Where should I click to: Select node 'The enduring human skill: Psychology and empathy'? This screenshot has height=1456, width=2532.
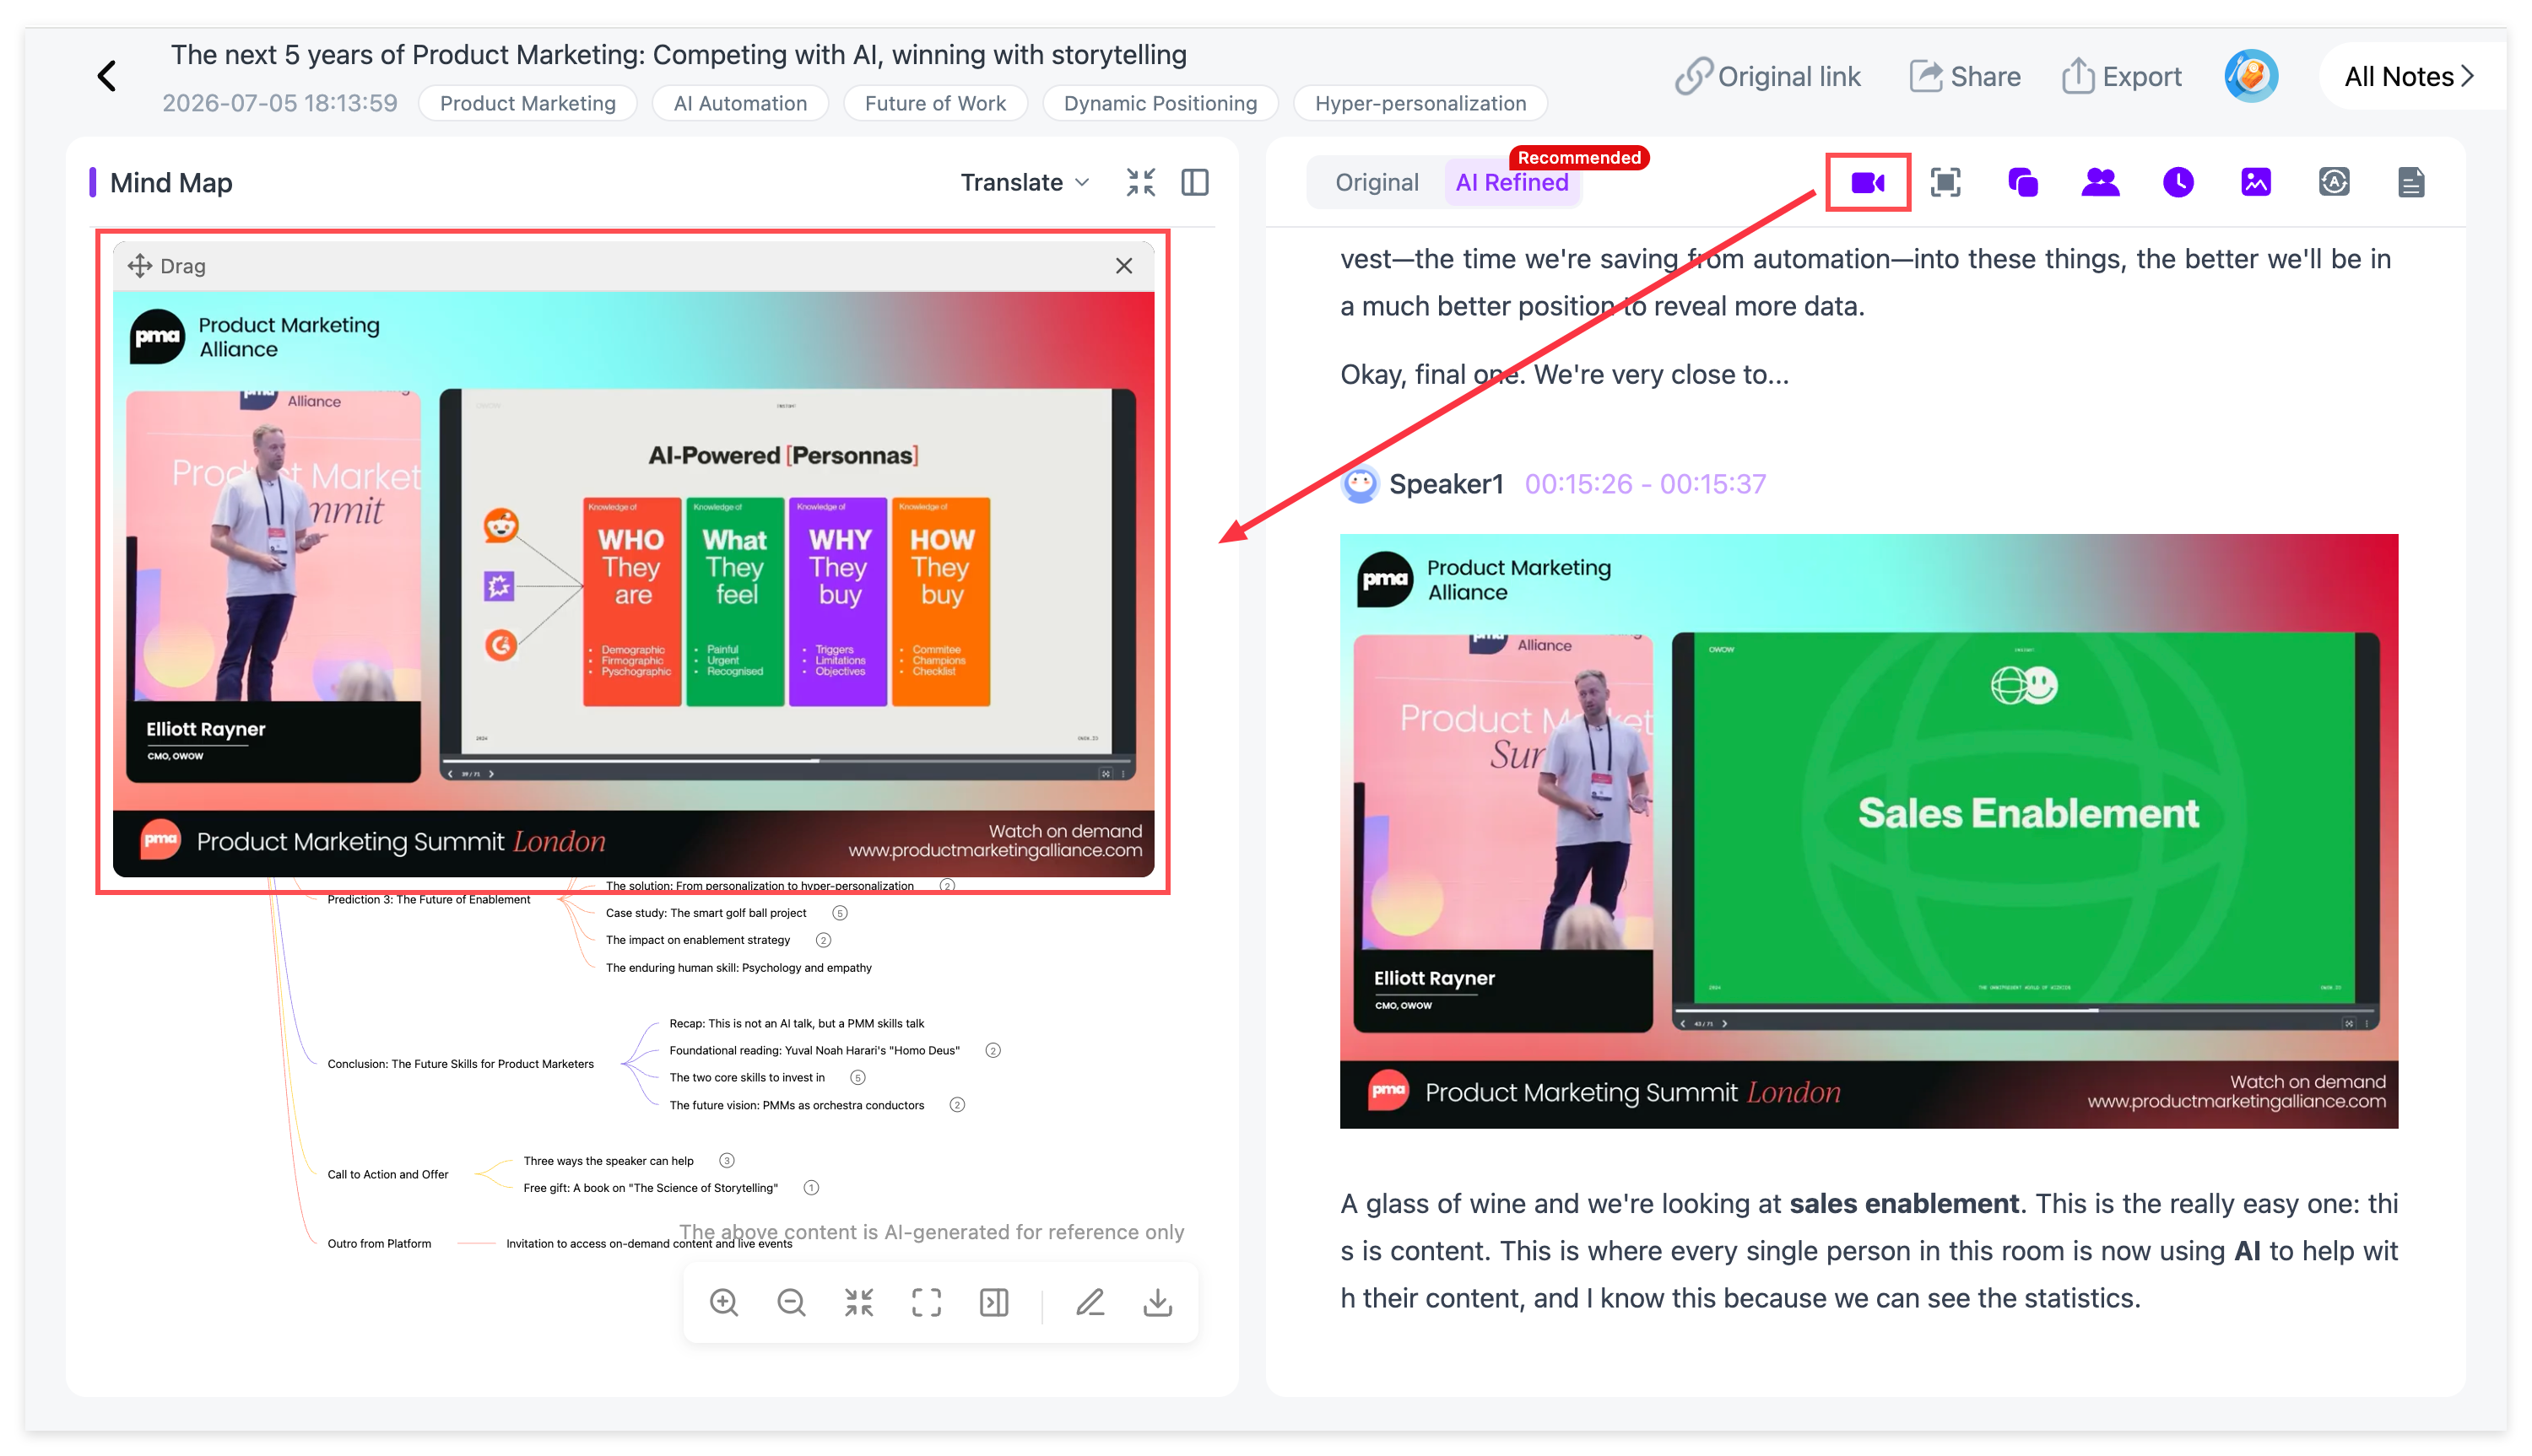[739, 968]
